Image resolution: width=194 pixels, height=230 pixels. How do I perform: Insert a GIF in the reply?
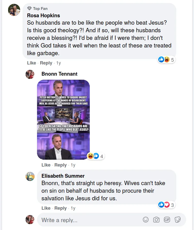point(167,220)
